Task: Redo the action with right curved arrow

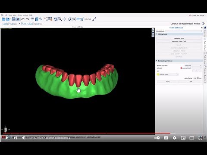Action: coord(27,19)
